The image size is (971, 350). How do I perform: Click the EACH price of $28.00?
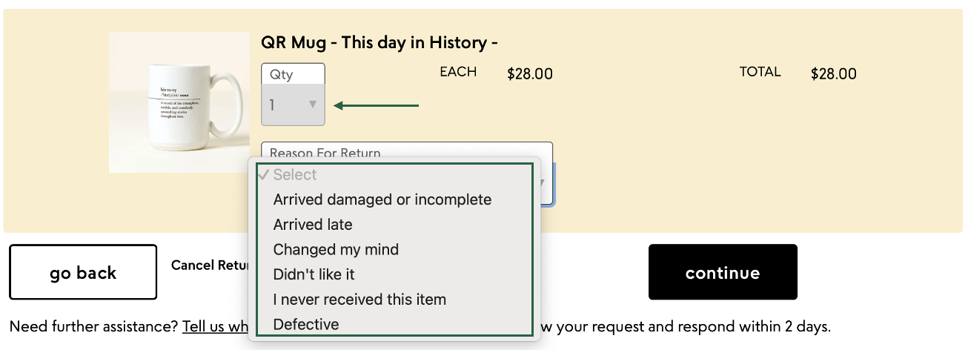pos(530,74)
